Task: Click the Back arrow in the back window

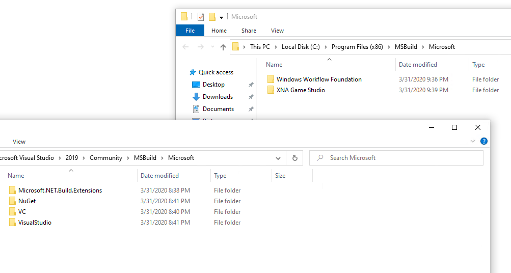Action: click(186, 47)
